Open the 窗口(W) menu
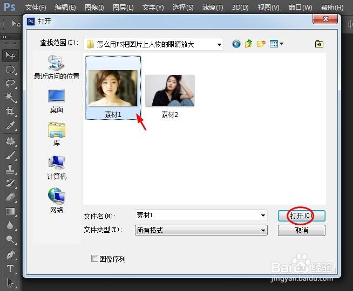This screenshot has width=353, height=291. (300, 8)
